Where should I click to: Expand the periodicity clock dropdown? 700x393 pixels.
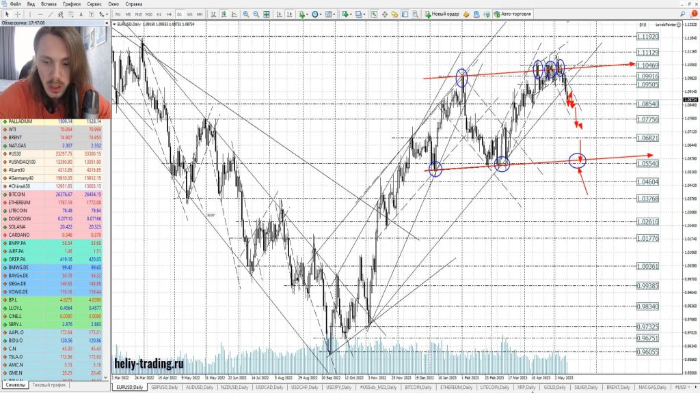tap(318, 14)
